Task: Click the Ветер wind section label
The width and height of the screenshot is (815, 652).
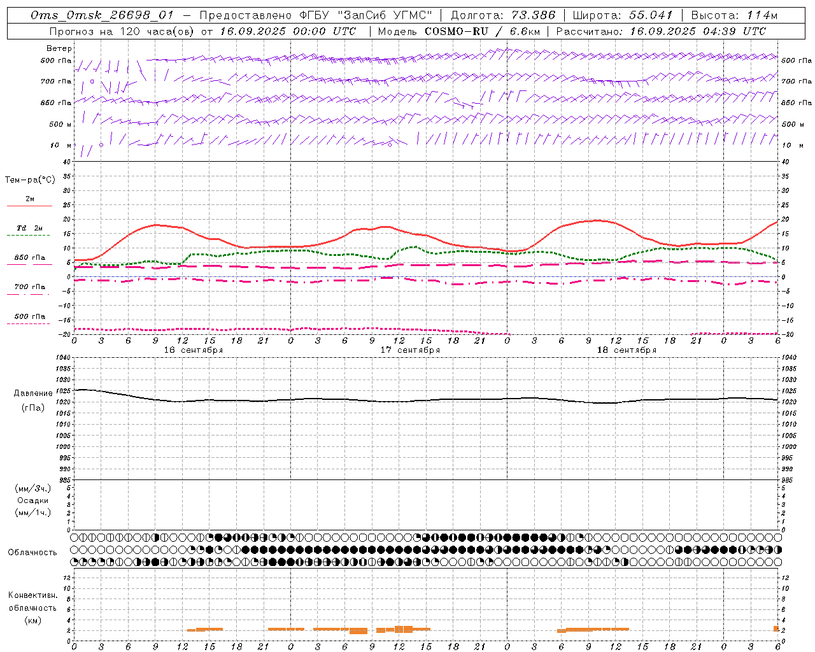Action: (59, 48)
